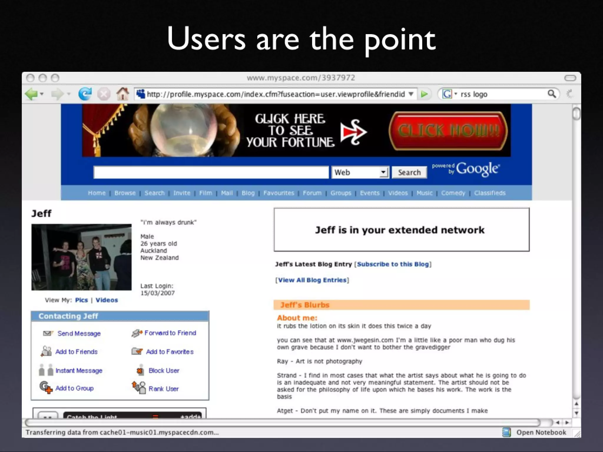Click the Open Notebook status bar icon

click(x=506, y=432)
